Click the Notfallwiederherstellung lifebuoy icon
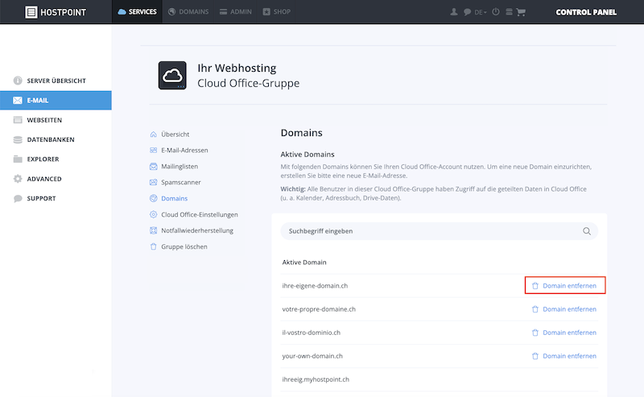Image resolution: width=644 pixels, height=397 pixels. [x=154, y=230]
